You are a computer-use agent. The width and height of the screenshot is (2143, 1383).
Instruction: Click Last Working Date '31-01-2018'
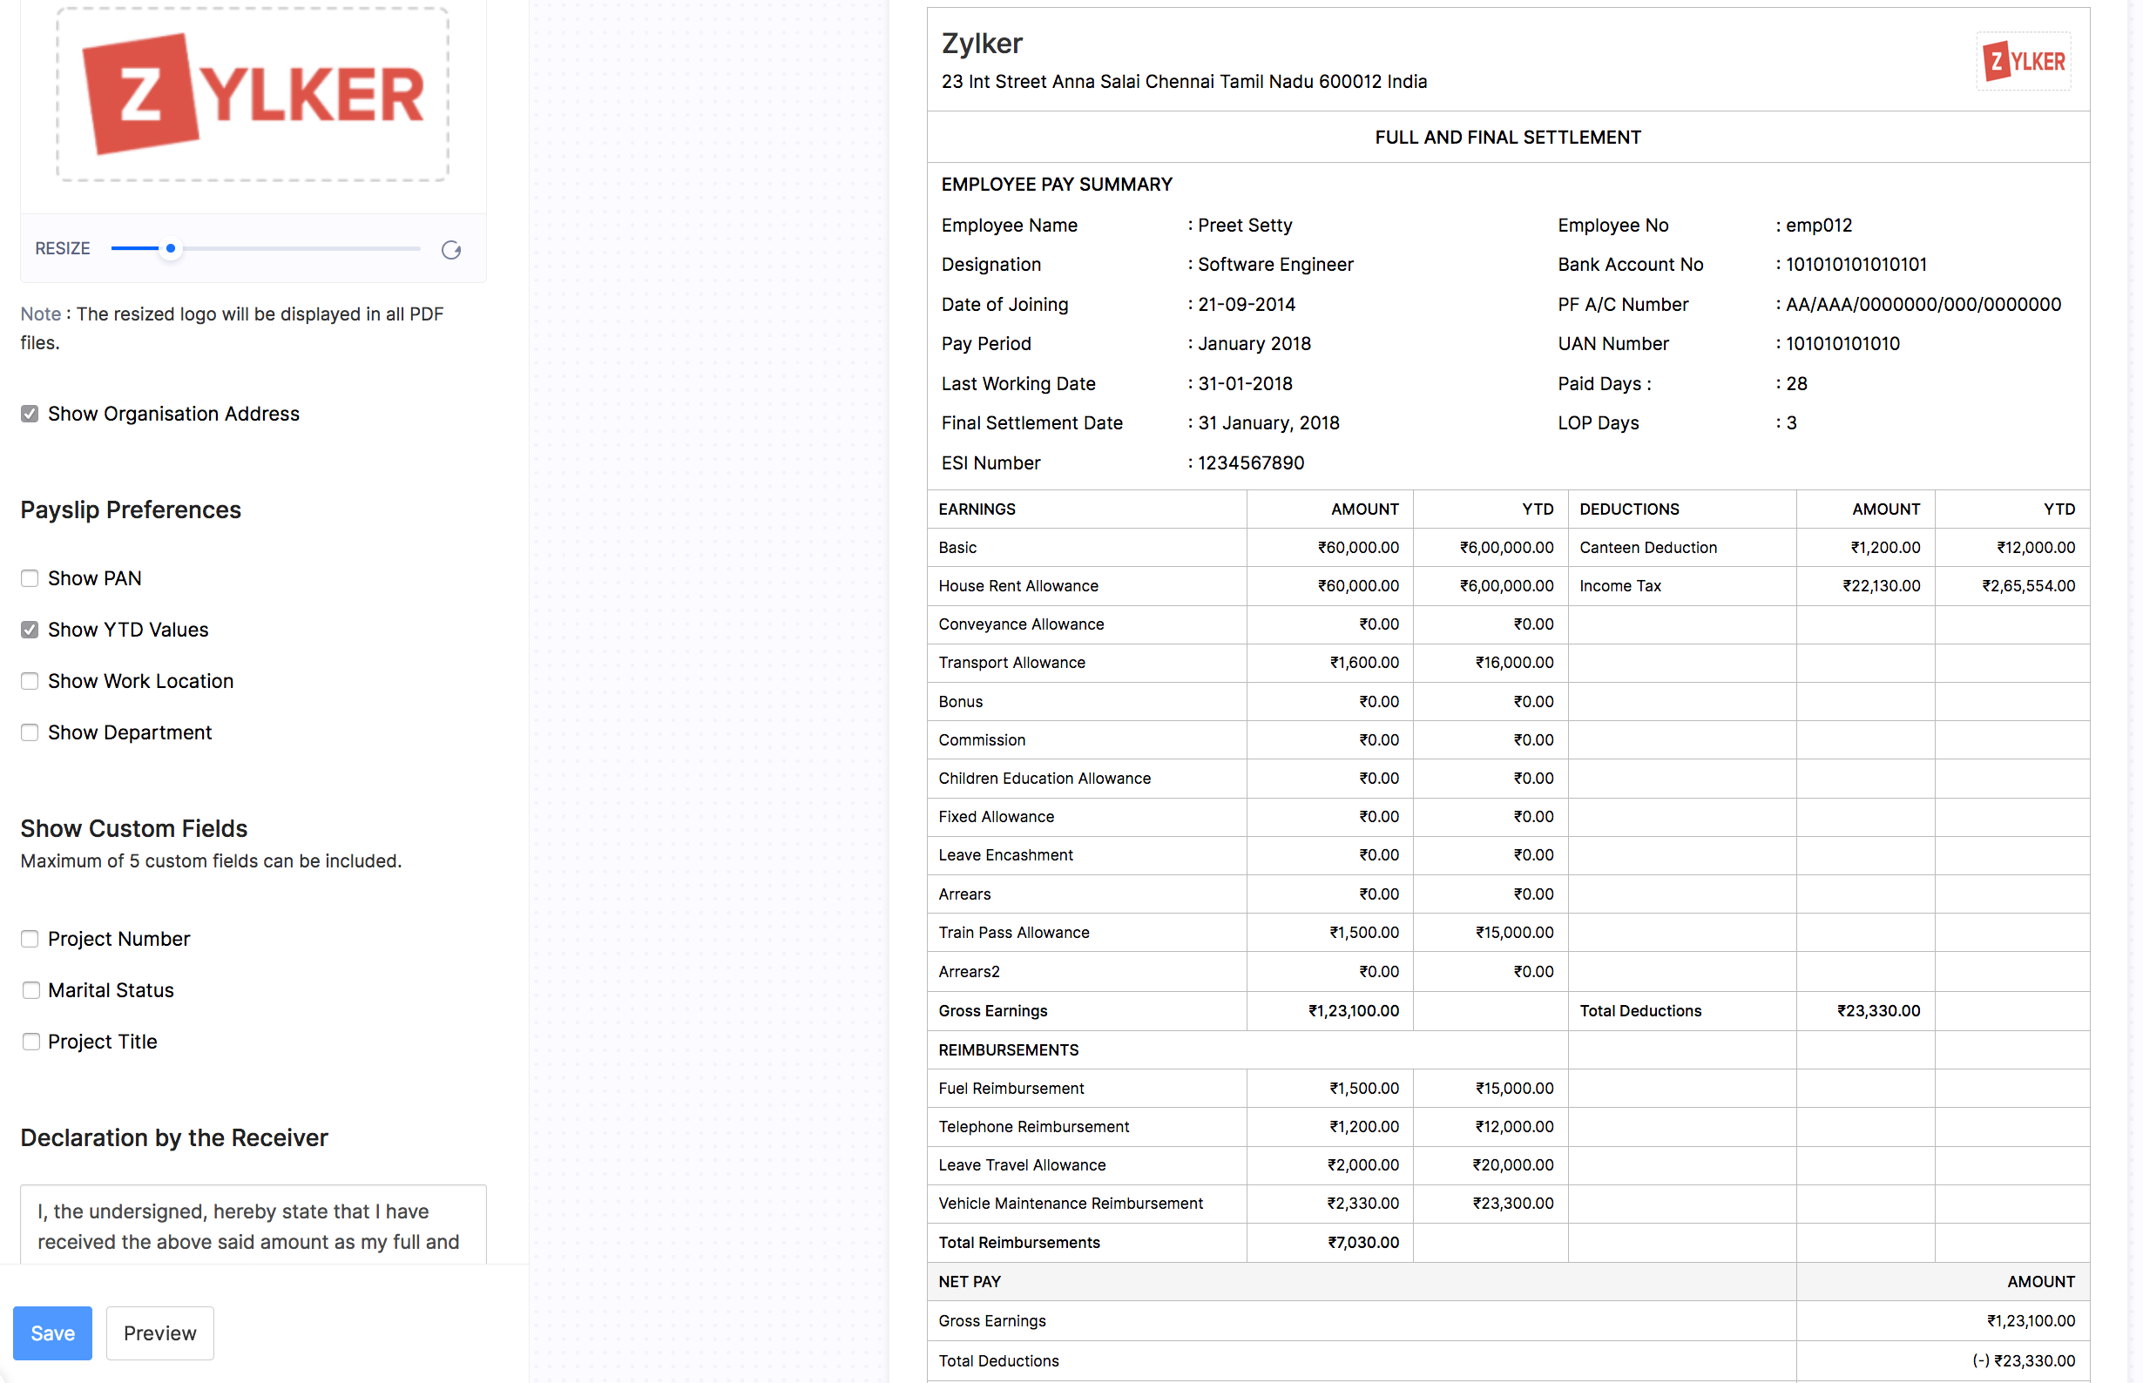click(x=1245, y=383)
